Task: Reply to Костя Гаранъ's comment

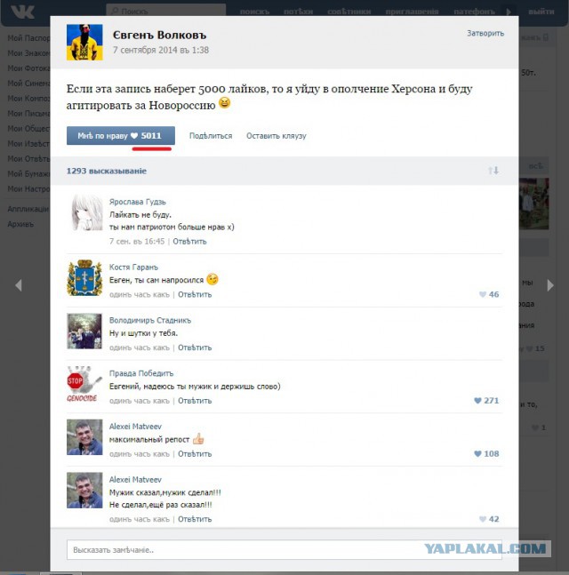Action: tap(195, 294)
